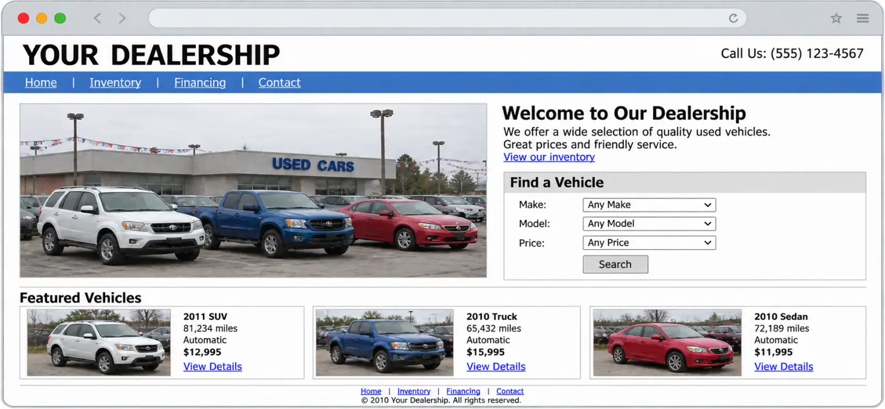Click the footer Inventory link
This screenshot has height=409, width=885.
tap(414, 391)
